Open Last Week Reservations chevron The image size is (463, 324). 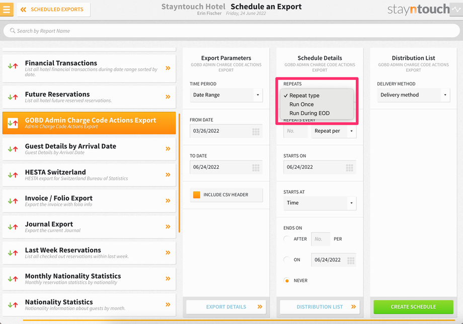click(x=168, y=252)
